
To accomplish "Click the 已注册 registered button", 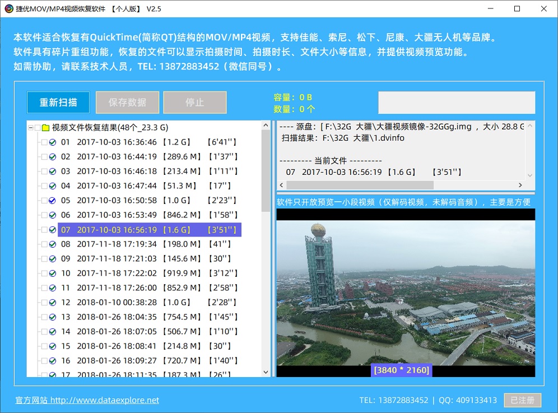I will pos(522,400).
